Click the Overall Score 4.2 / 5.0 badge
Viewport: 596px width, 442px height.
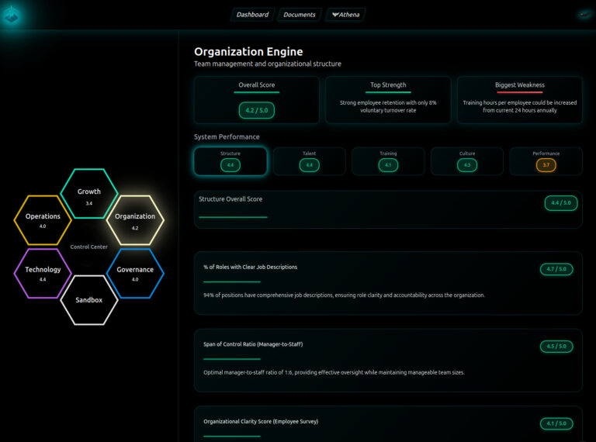tap(256, 110)
